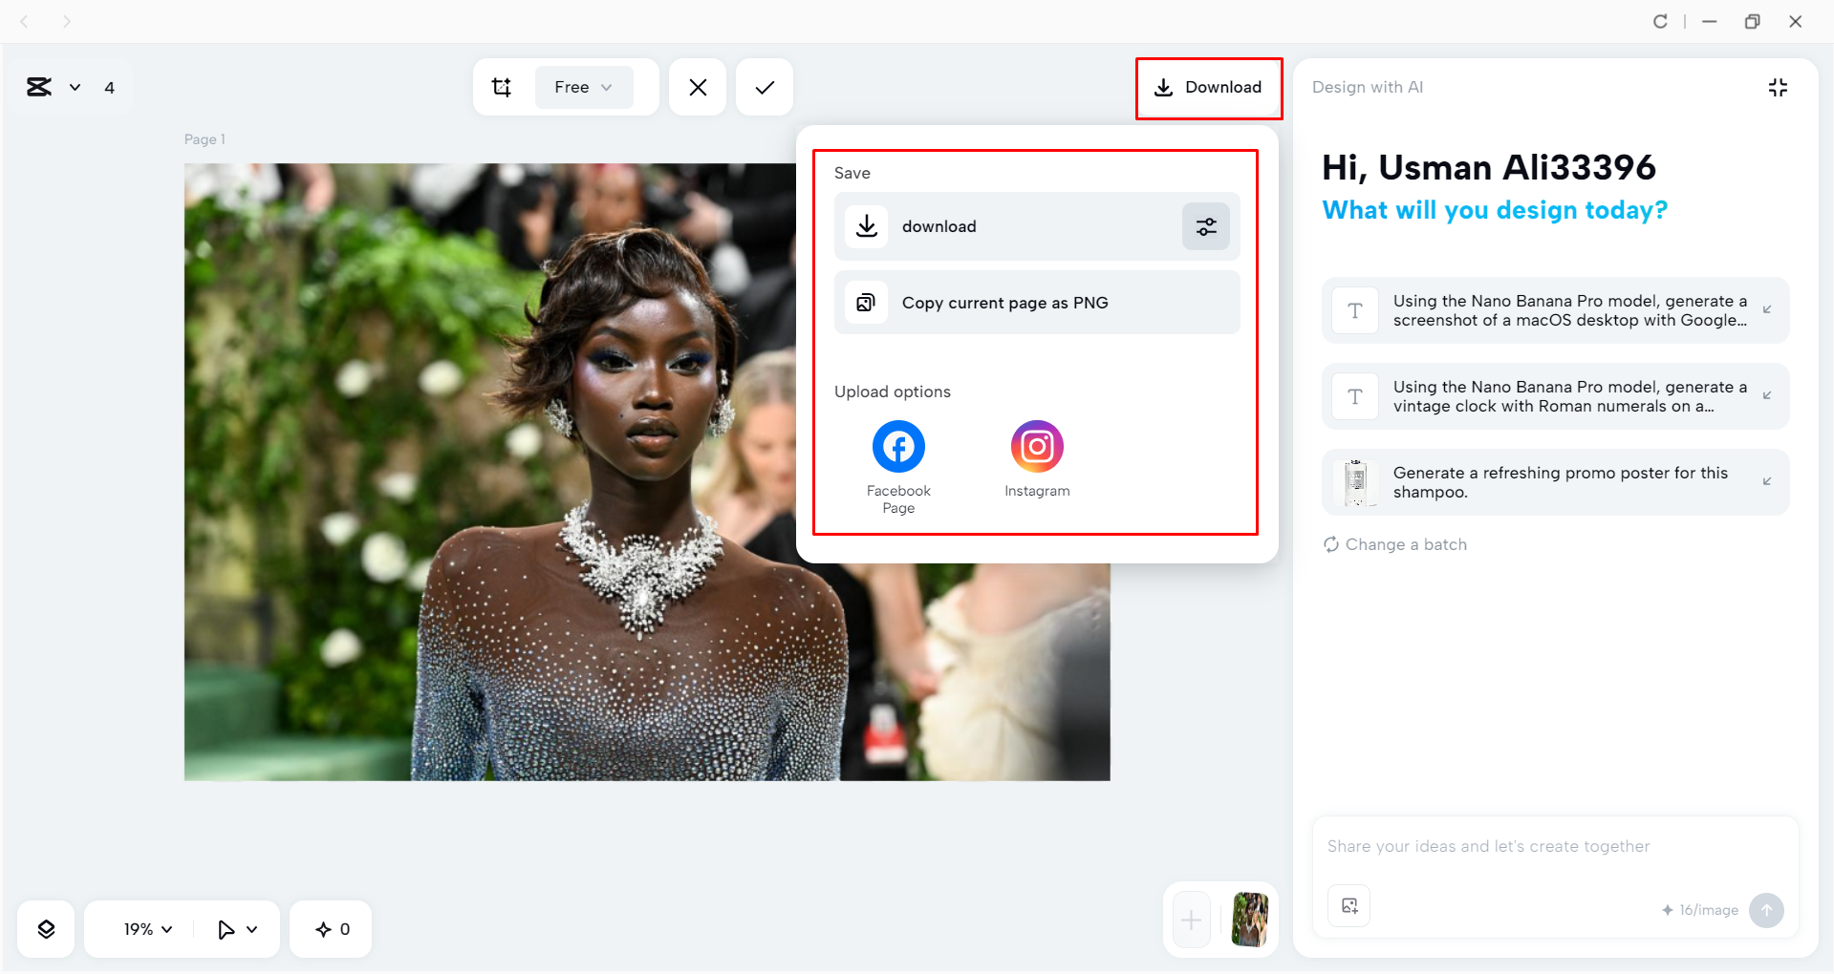Pick the vintage clock Roman numerals prompt

(x=1556, y=396)
